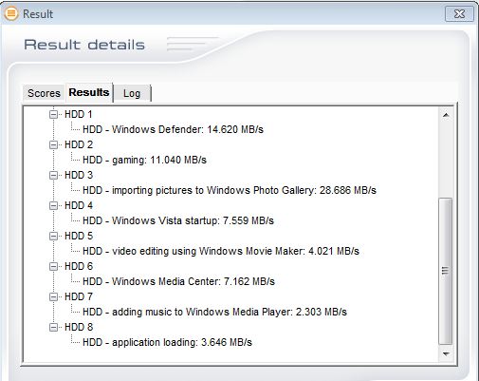Collapse the HDD 4 tree node
This screenshot has height=381, width=479.
point(54,205)
